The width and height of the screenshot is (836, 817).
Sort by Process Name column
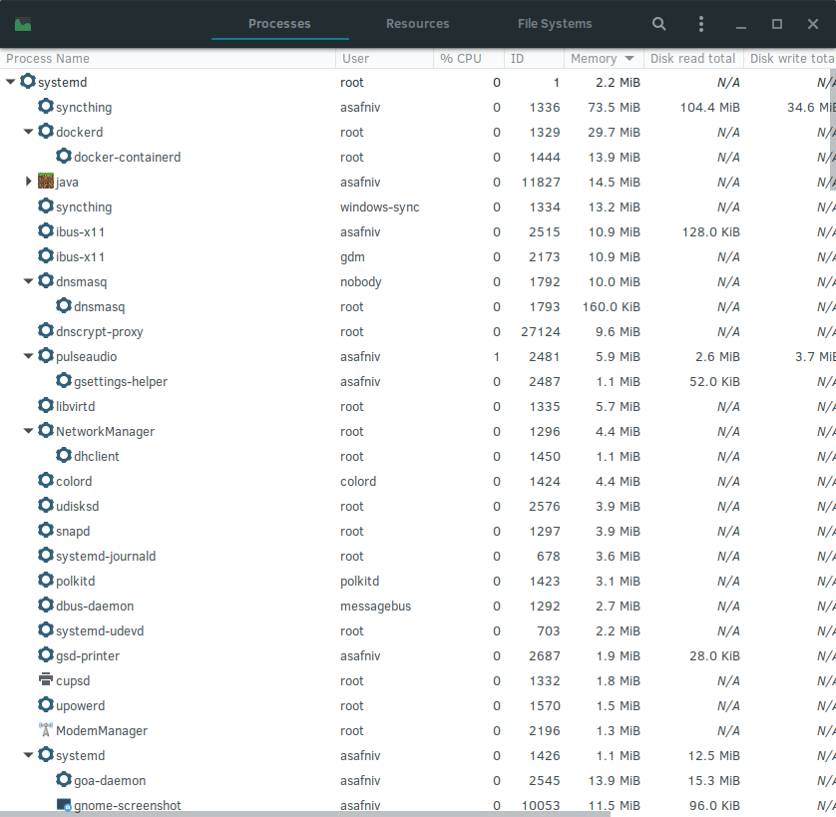pos(168,58)
